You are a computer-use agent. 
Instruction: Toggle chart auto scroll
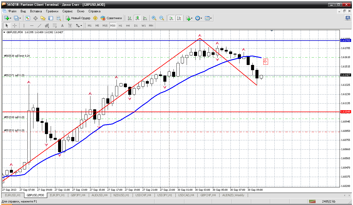[x=171, y=18]
